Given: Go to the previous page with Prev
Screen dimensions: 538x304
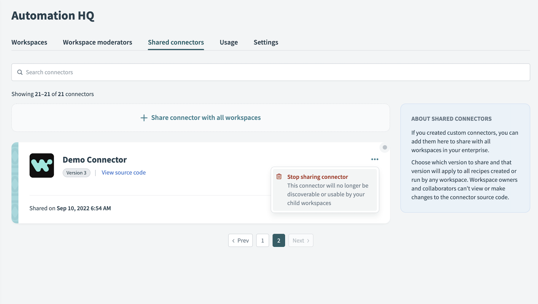Looking at the screenshot, I should click(x=240, y=240).
